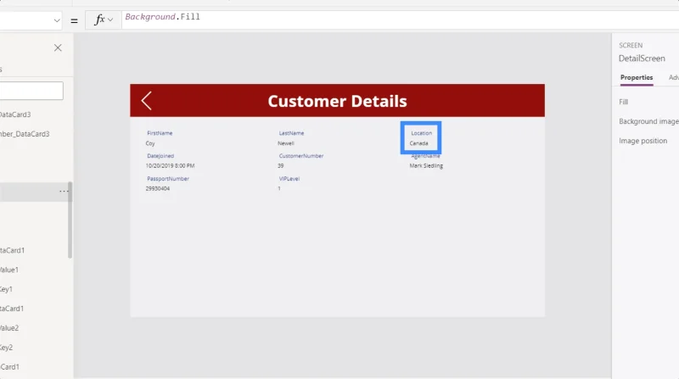The image size is (679, 379).
Task: Select the Fill property in the properties pane
Action: [x=623, y=102]
